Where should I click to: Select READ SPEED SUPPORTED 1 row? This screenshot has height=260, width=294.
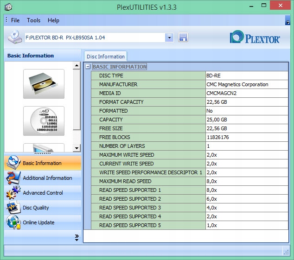pyautogui.click(x=148, y=190)
